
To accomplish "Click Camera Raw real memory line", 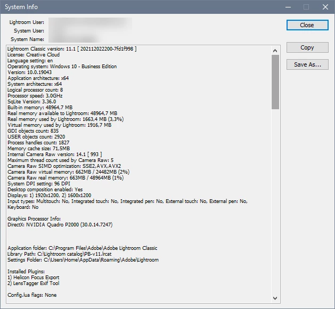I will coord(66,178).
